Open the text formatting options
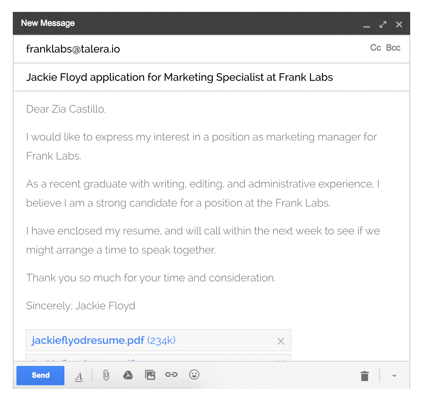 [79, 376]
